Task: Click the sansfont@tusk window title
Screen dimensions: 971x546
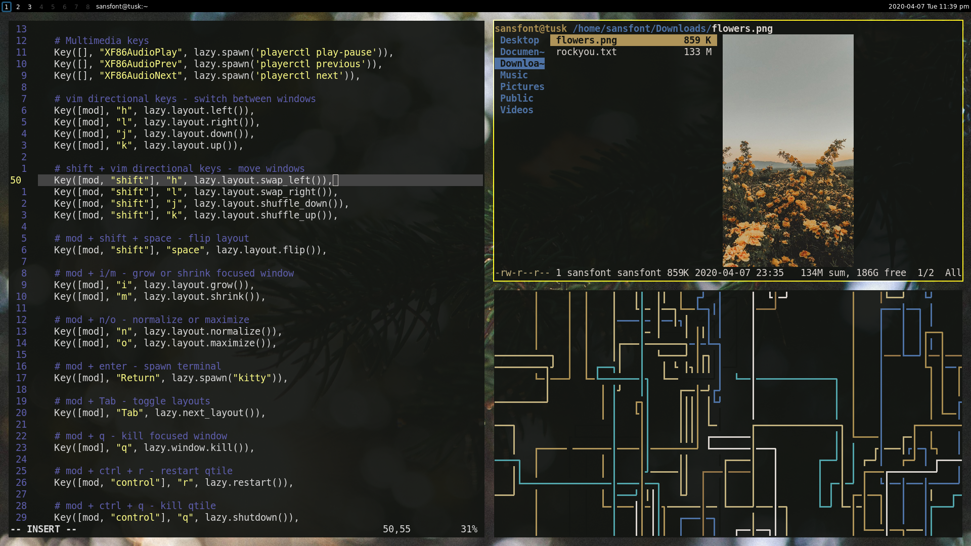Action: tap(122, 7)
